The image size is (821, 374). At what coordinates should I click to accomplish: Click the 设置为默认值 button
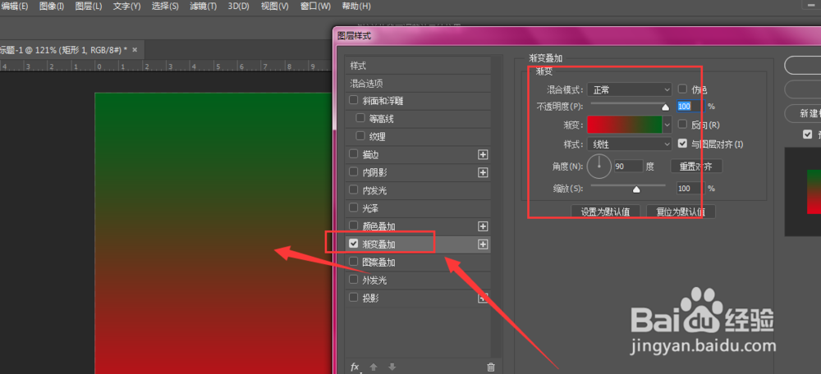pyautogui.click(x=605, y=212)
